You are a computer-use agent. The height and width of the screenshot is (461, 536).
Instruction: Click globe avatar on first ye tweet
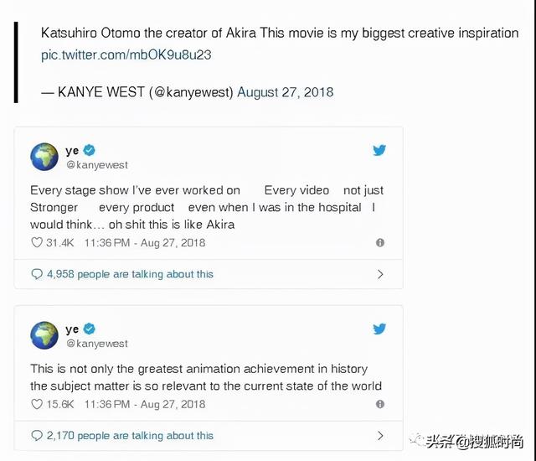tap(44, 157)
